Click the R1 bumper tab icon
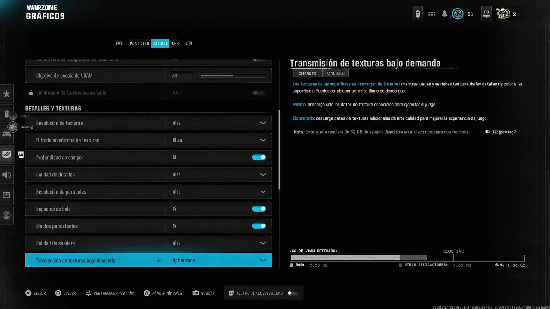Screen dimensions: 550x309 (x=189, y=44)
